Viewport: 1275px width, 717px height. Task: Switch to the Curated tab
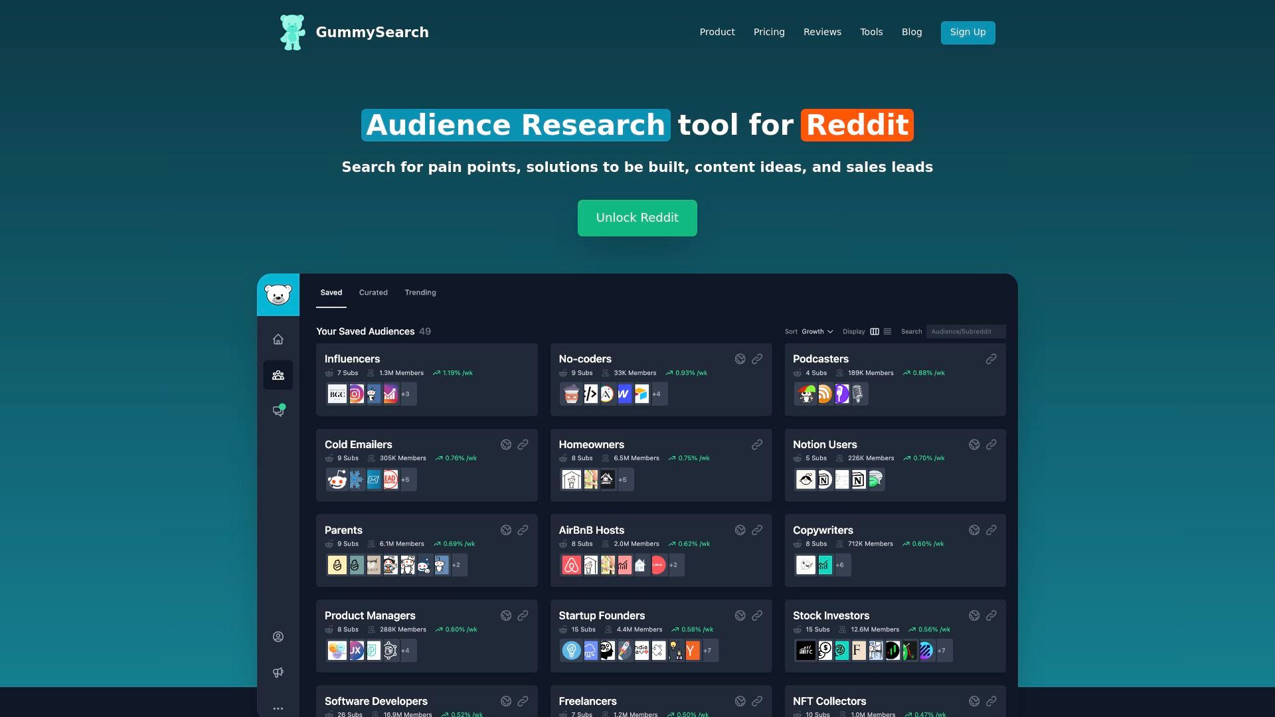pos(373,293)
